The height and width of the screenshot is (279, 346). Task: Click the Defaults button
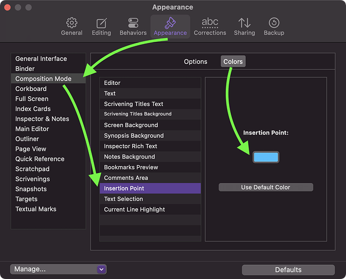tap(288, 270)
